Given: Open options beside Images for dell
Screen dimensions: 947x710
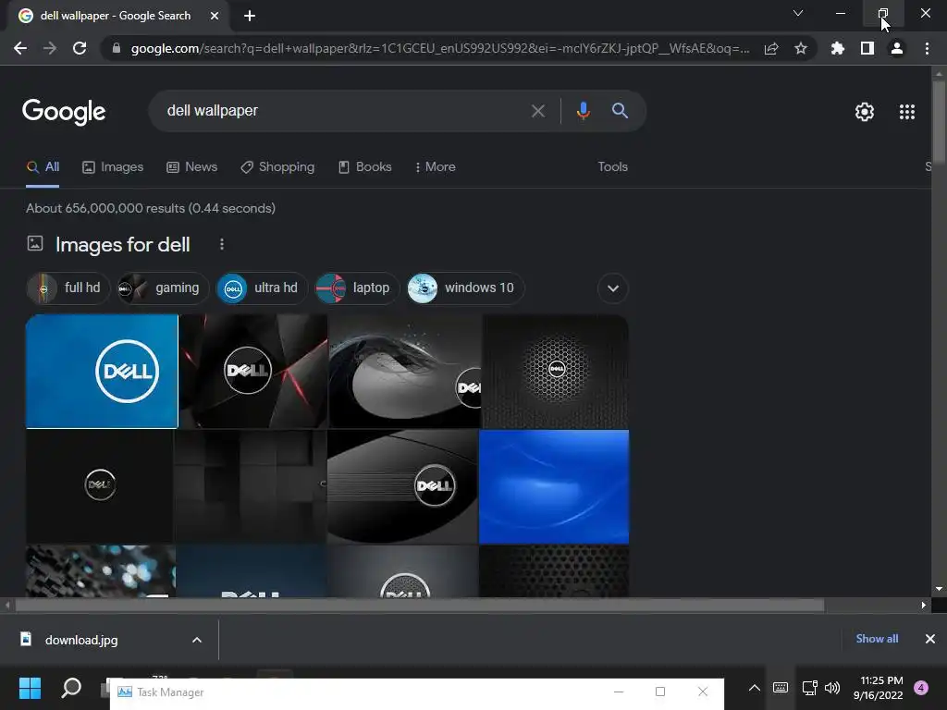Looking at the screenshot, I should pyautogui.click(x=222, y=244).
